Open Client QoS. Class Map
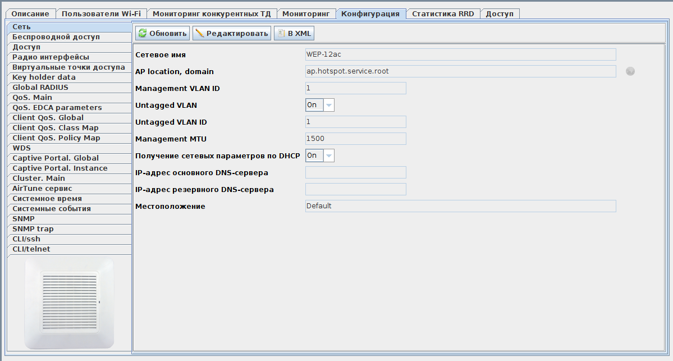Image resolution: width=673 pixels, height=361 pixels. [70, 127]
